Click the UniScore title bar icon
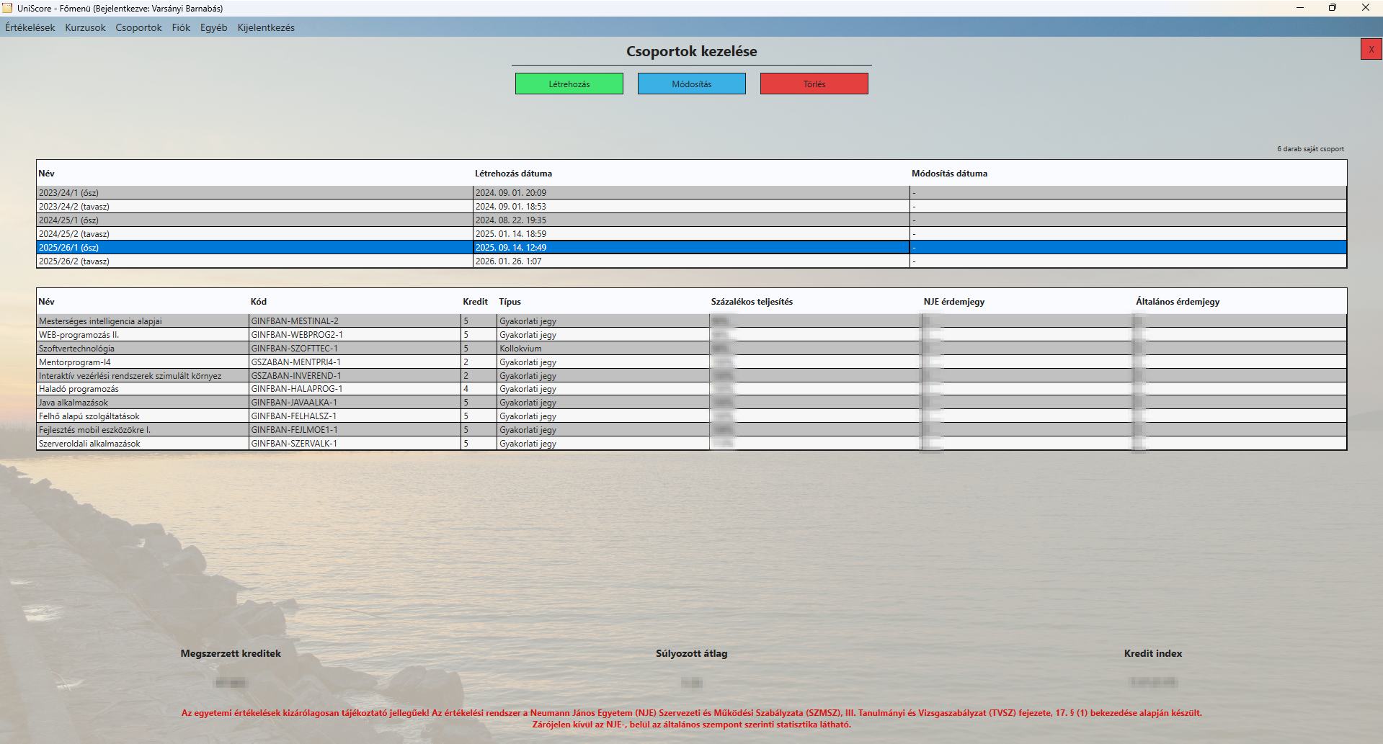Image resolution: width=1383 pixels, height=744 pixels. click(x=8, y=7)
